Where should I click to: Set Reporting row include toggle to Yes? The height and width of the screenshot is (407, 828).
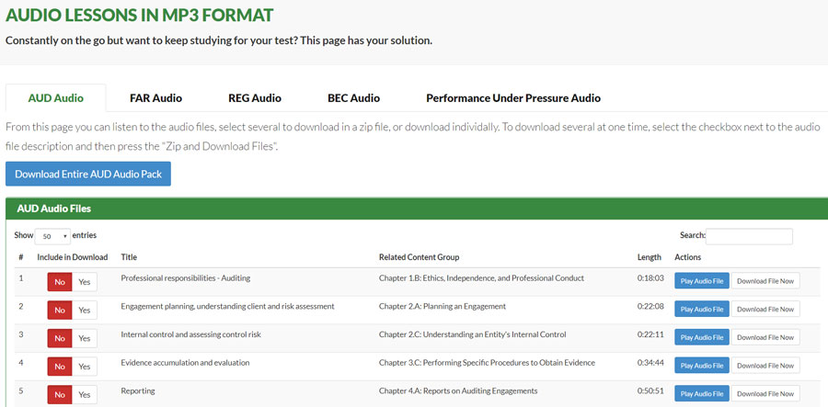click(85, 395)
